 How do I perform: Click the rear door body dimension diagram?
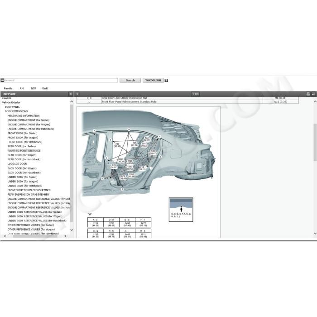pyautogui.click(x=149, y=153)
